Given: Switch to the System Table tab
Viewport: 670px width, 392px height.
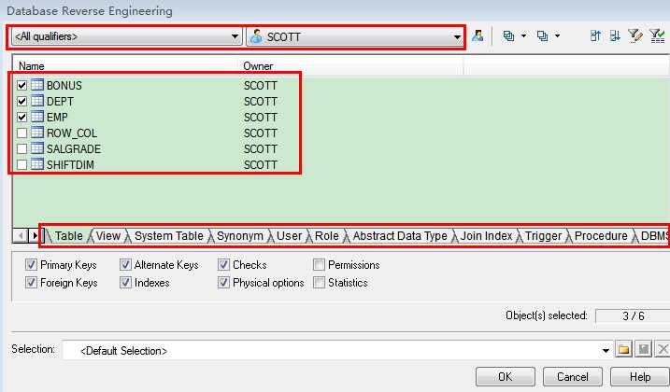Looking at the screenshot, I should pyautogui.click(x=169, y=236).
